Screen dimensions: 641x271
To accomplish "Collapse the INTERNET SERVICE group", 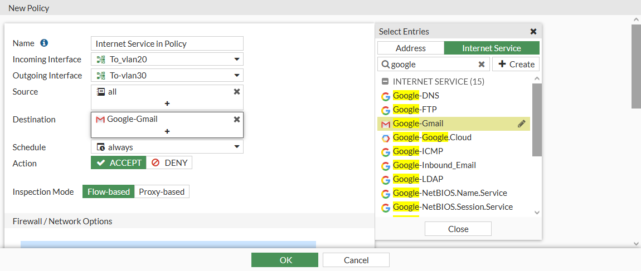I will pos(385,81).
